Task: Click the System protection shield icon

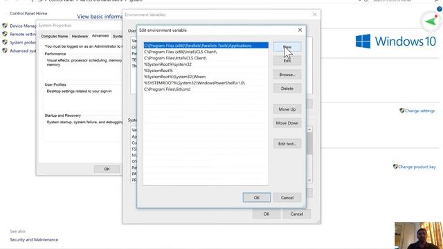Action: (x=5, y=42)
